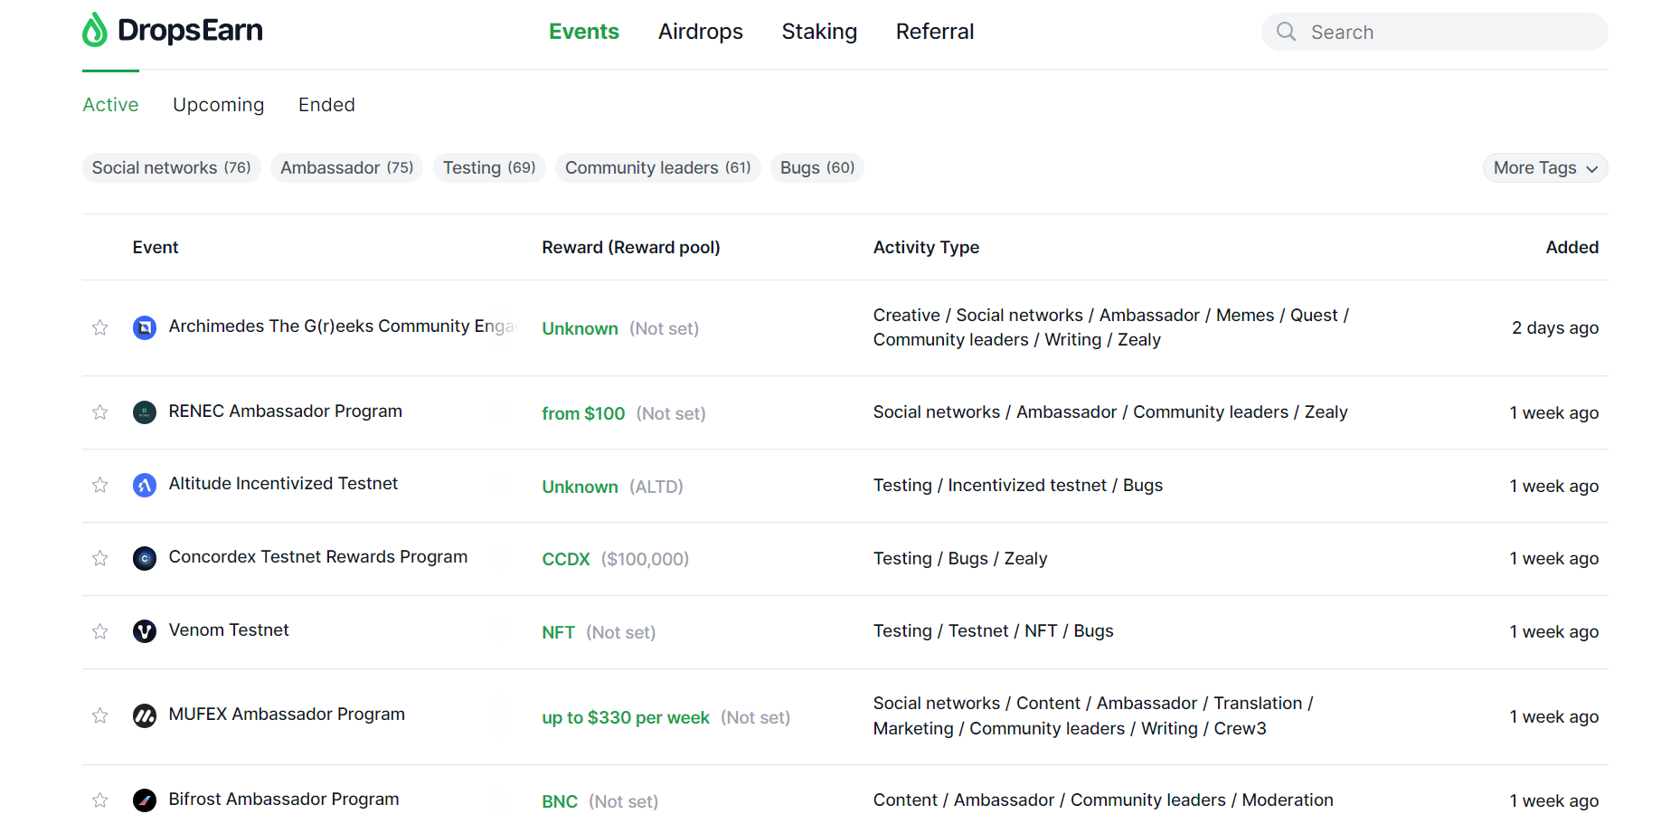Switch to the Ended tab

tap(326, 105)
